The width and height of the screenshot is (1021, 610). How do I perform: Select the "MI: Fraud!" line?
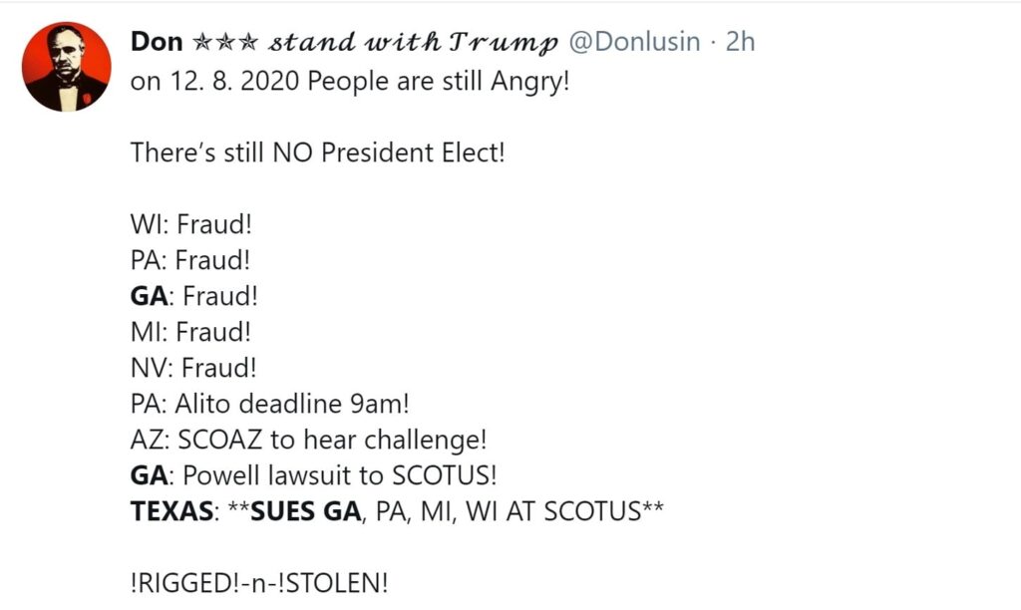pos(190,332)
